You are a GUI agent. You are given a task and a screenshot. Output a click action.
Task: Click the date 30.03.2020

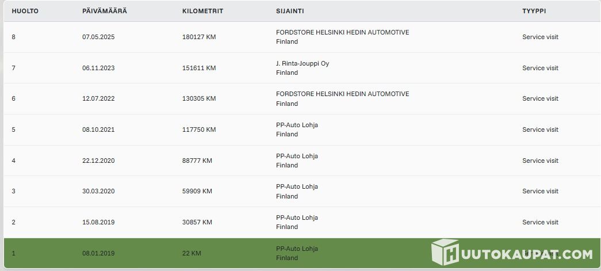coord(98,191)
